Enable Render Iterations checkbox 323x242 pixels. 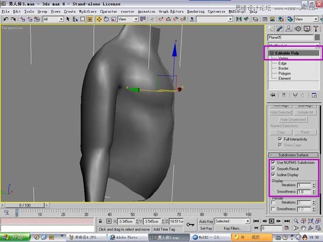click(x=273, y=203)
